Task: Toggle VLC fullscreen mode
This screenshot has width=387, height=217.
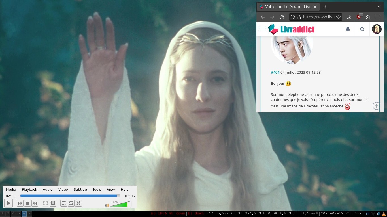Action: pyautogui.click(x=46, y=203)
